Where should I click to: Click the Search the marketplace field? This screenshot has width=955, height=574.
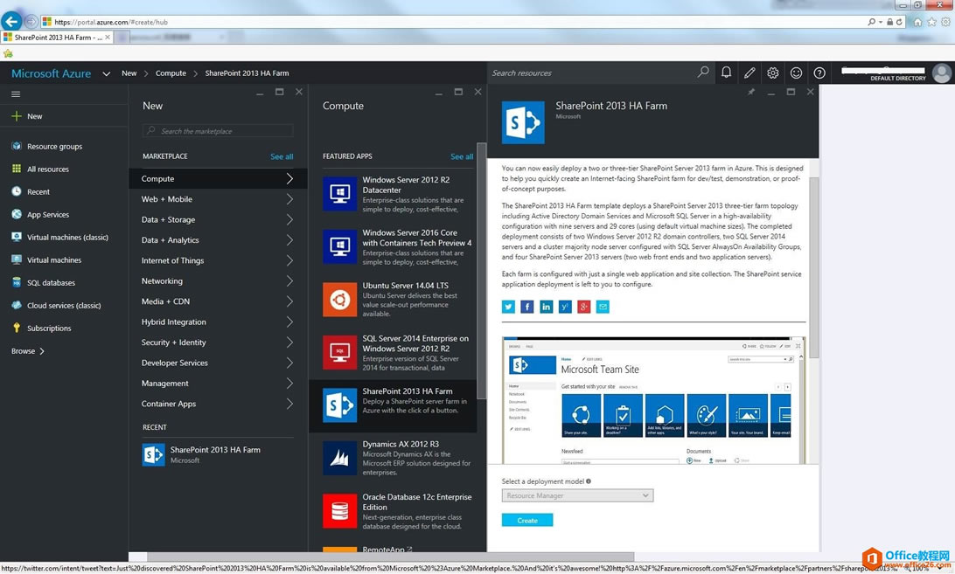point(219,131)
